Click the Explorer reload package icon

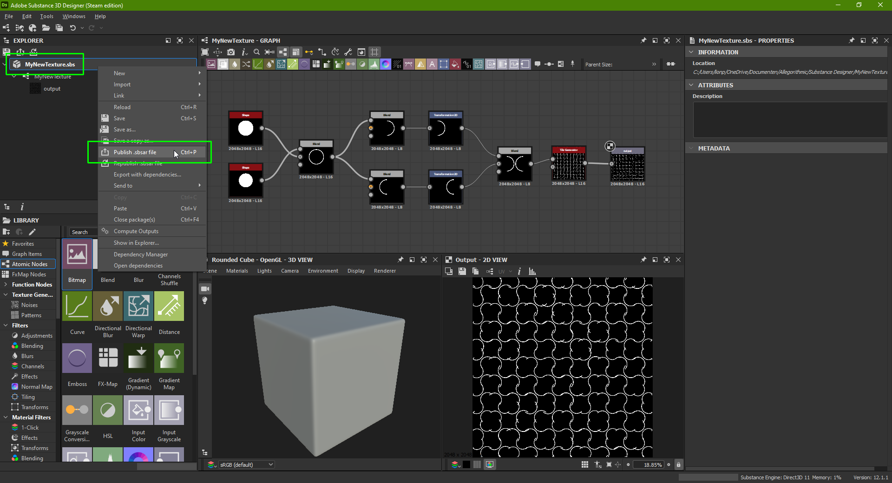[x=33, y=52]
